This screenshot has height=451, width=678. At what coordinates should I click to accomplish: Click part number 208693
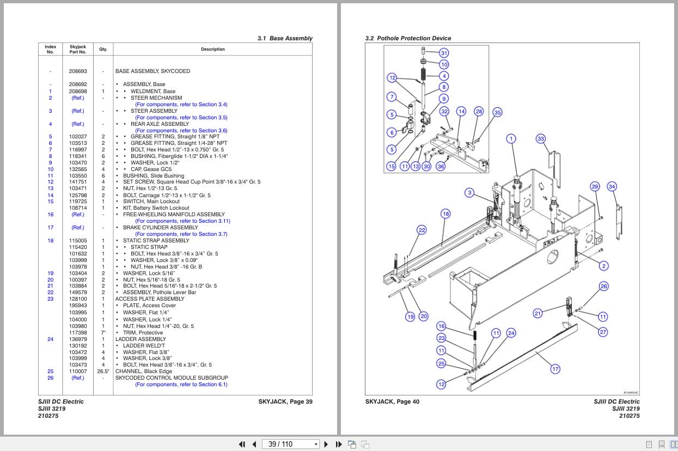pos(78,71)
